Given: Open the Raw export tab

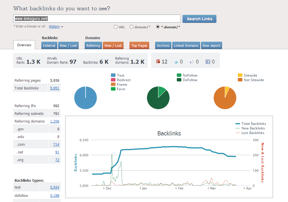Looking at the screenshot, I should point(211,45).
